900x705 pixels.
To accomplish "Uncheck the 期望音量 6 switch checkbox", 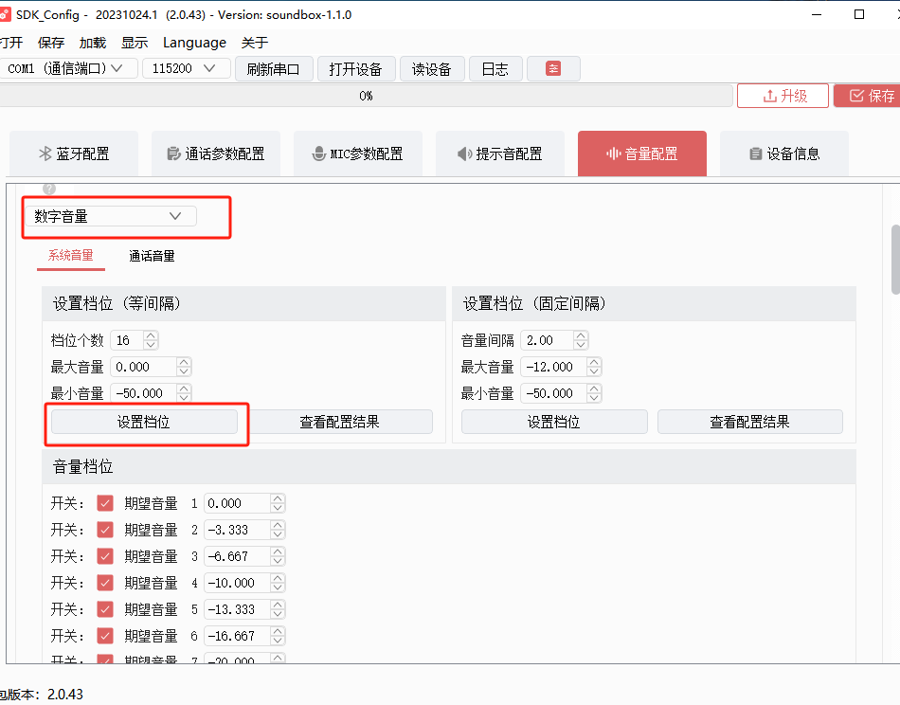I will [x=105, y=636].
